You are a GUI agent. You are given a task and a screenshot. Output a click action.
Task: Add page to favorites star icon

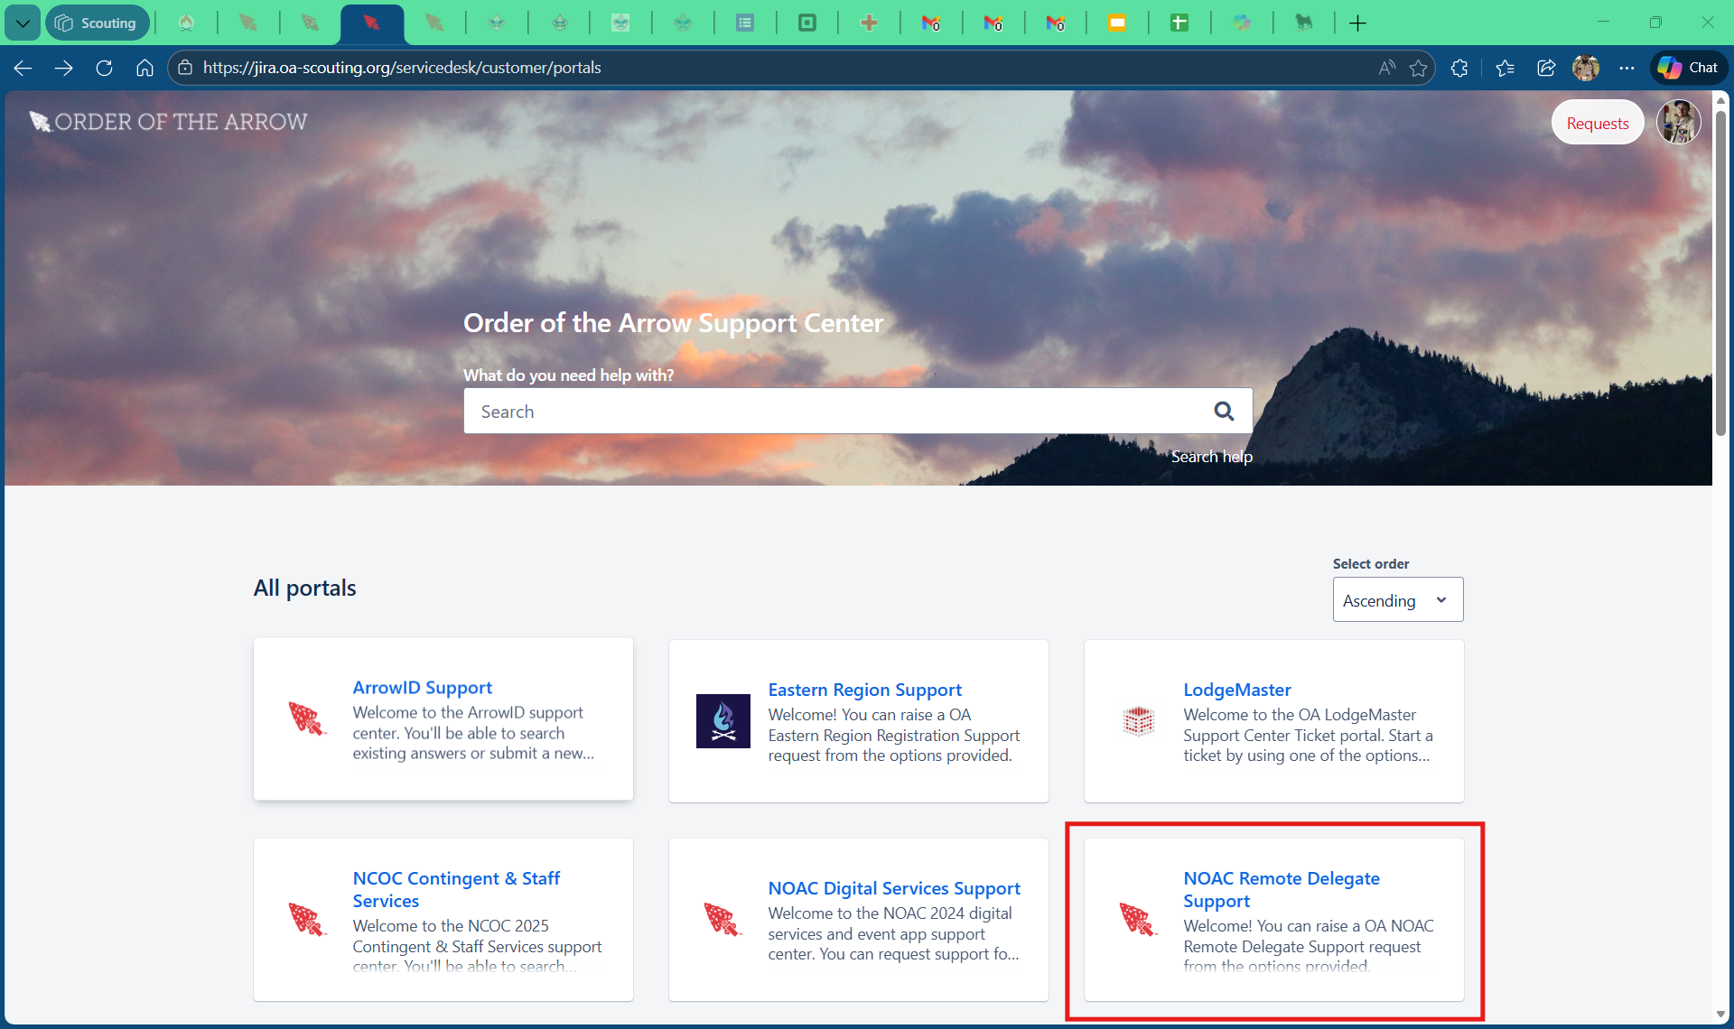1418,68
